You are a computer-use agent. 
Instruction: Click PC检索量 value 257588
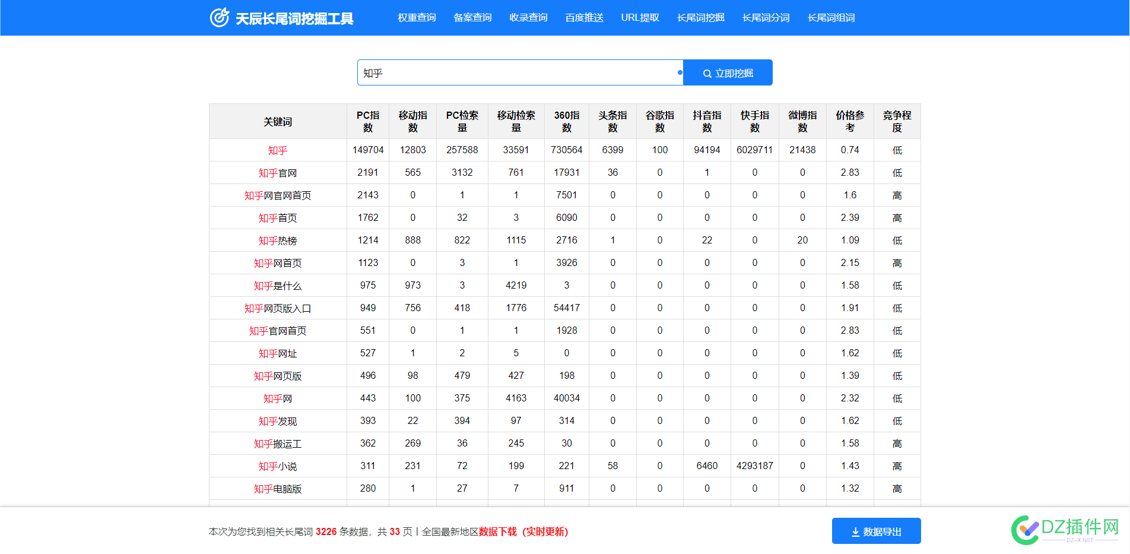point(462,150)
